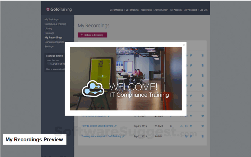Play the "Training made easy with GoToTraining" recording
Image resolution: width=251 pixels, height=157 pixels.
186,136
